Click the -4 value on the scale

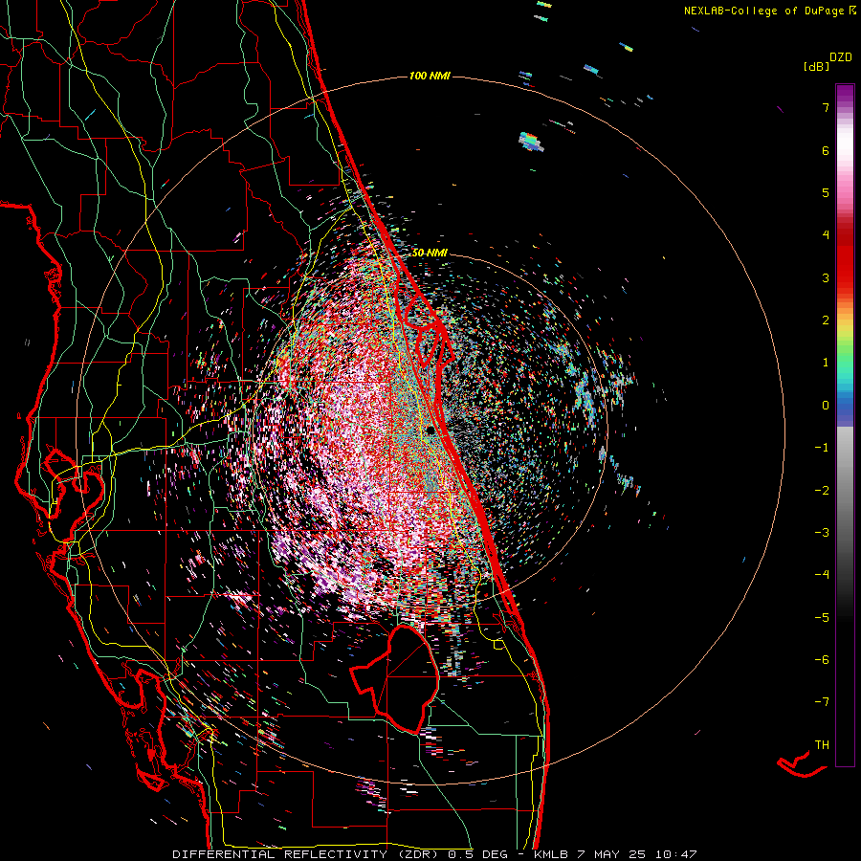tap(822, 575)
